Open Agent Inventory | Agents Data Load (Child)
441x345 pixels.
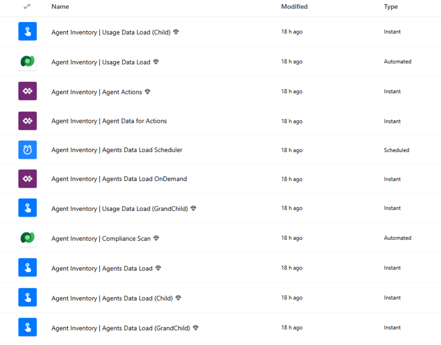point(112,298)
